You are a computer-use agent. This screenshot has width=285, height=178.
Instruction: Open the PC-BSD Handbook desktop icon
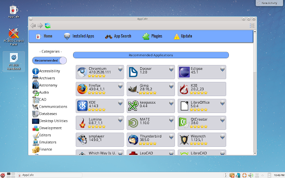tap(14, 61)
